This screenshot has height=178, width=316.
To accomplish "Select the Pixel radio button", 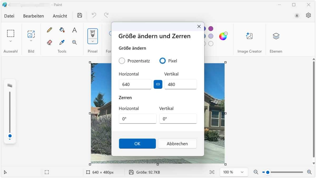I will (162, 61).
